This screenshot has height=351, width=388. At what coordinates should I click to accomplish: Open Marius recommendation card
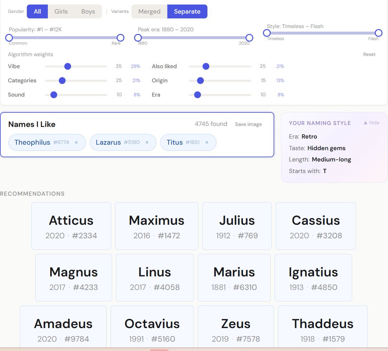pos(234,278)
